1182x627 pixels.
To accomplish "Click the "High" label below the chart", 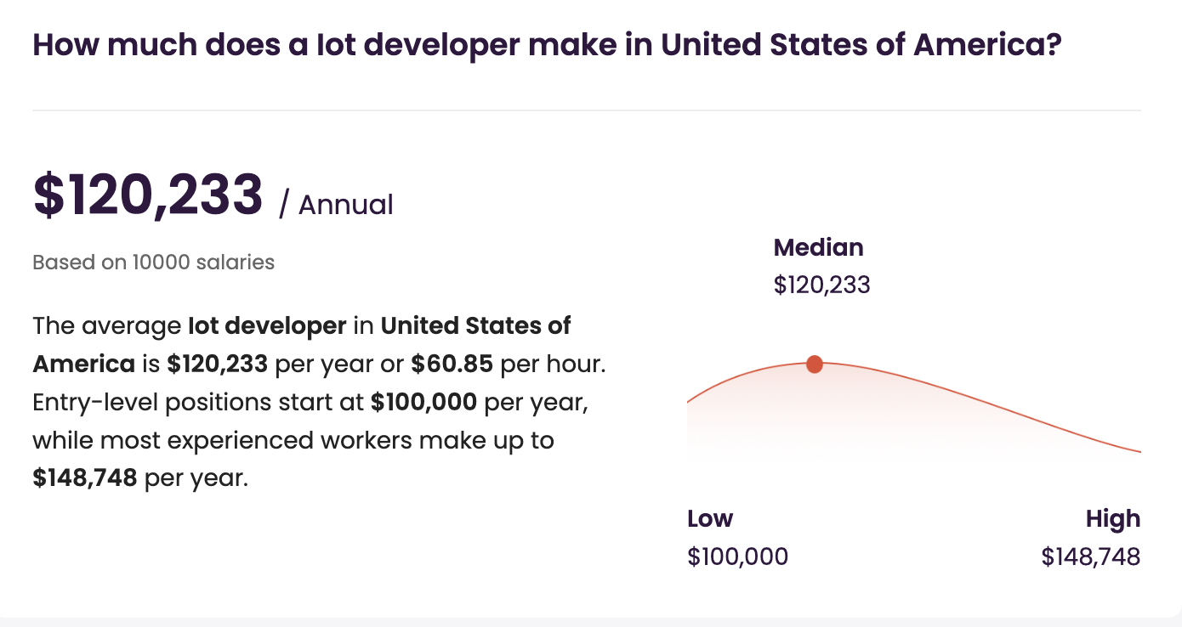I will 1112,518.
